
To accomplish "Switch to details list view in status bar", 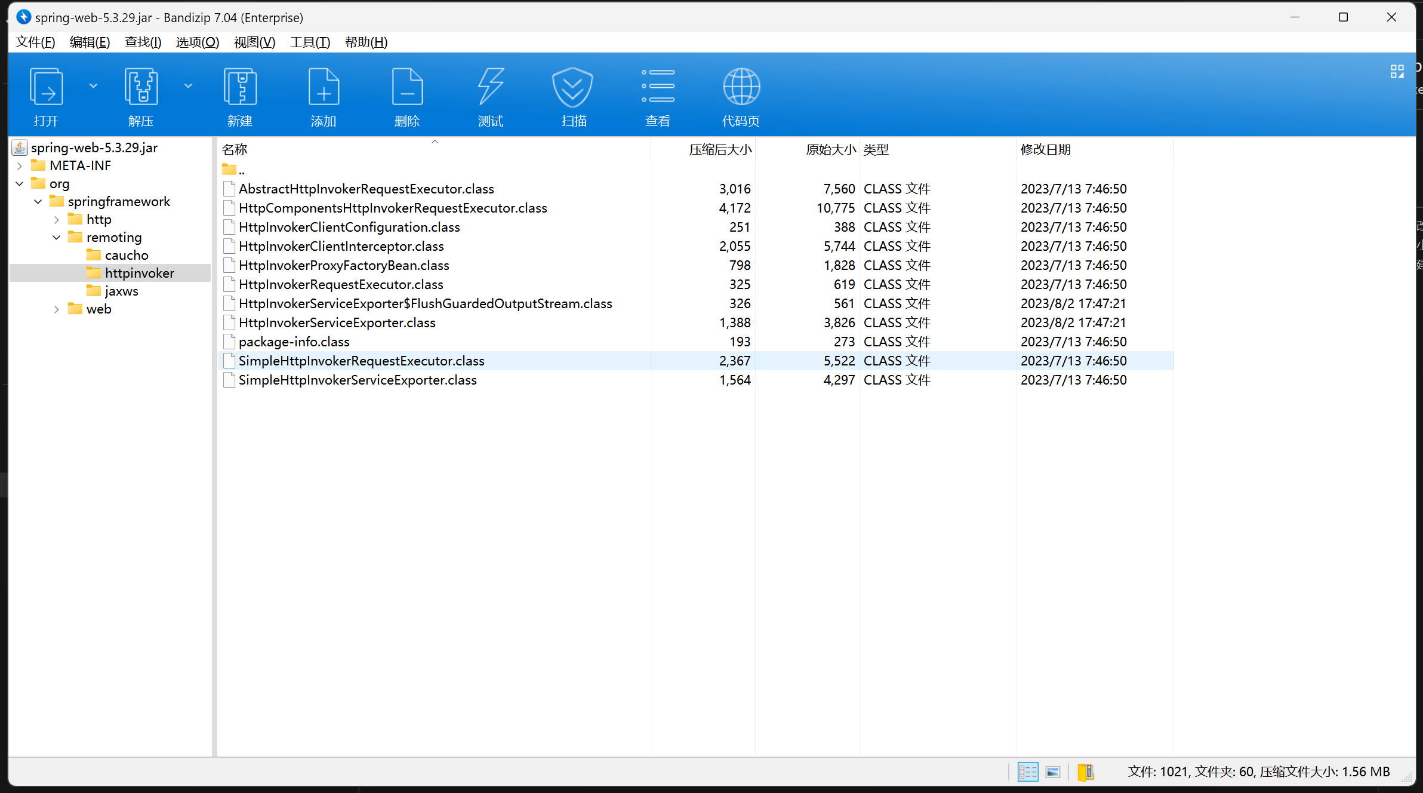I will point(1027,772).
